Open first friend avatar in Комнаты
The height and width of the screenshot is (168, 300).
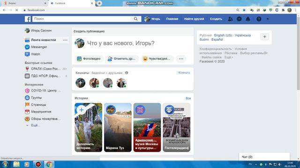click(94, 83)
